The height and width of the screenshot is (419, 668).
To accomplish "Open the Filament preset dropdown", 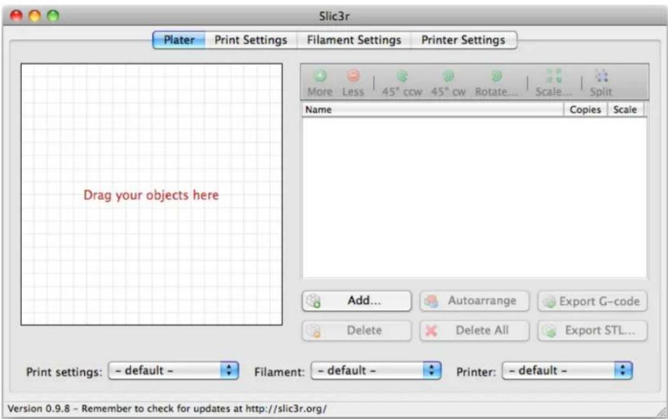I will [376, 370].
